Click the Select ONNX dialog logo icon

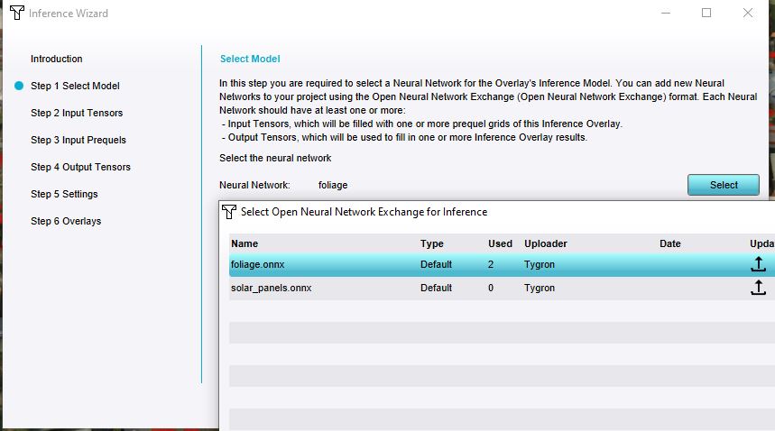pyautogui.click(x=230, y=212)
